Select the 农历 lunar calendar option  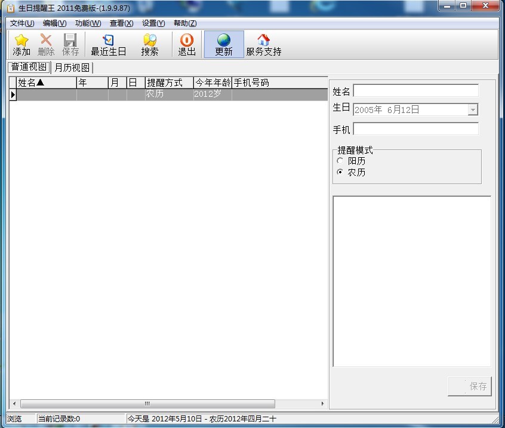tap(340, 172)
